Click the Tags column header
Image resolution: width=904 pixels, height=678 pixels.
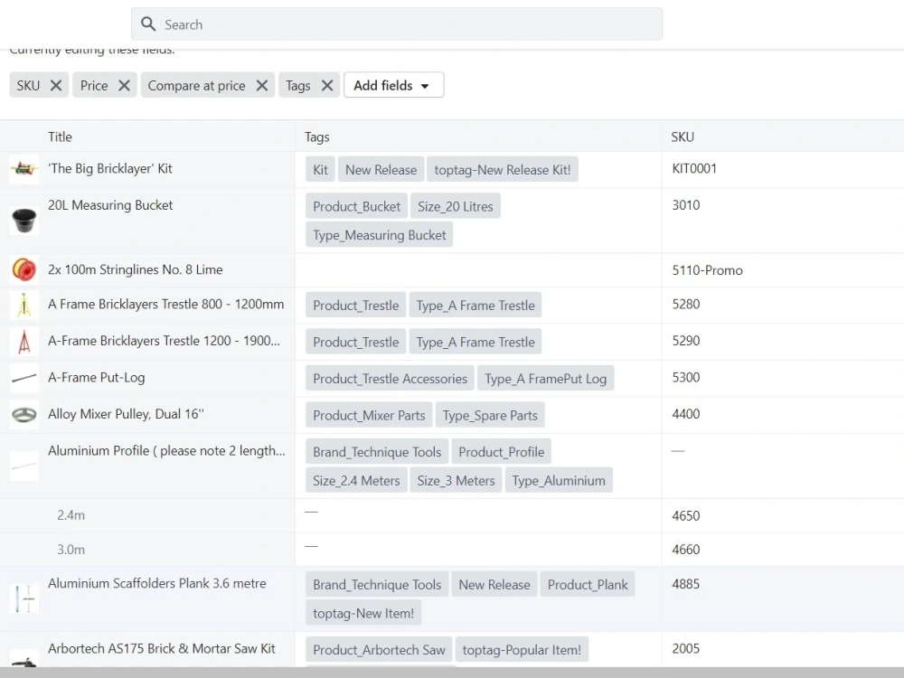[317, 137]
